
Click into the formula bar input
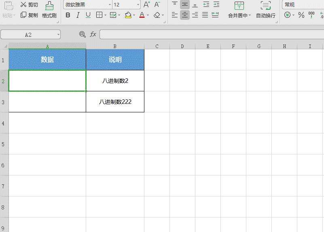212,34
